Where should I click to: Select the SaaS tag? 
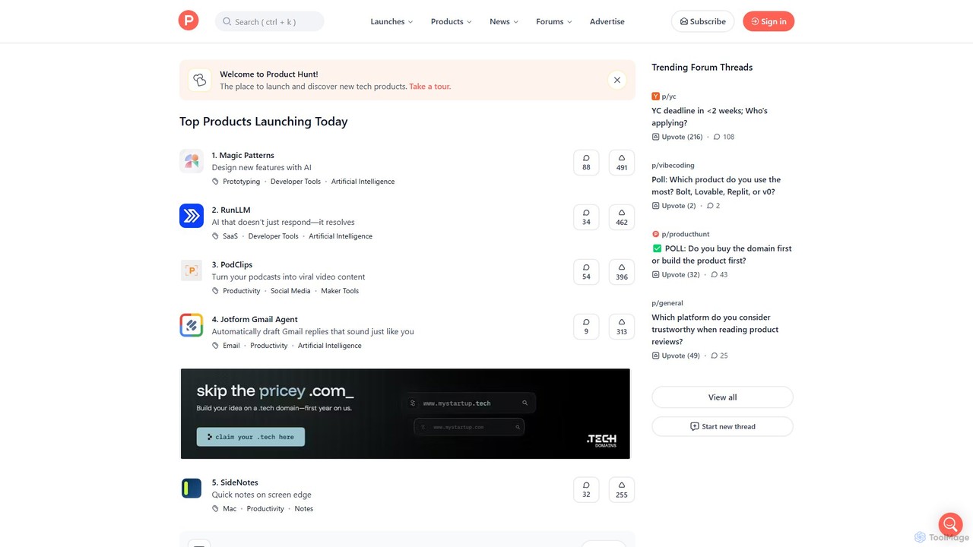click(x=230, y=236)
